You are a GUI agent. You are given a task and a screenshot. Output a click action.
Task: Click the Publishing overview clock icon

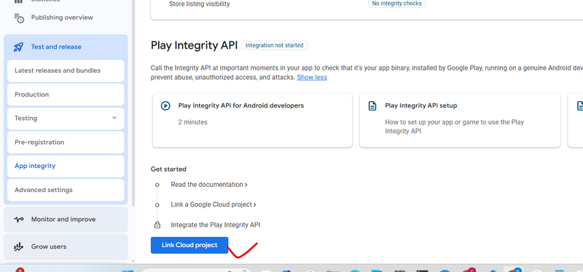click(x=19, y=17)
